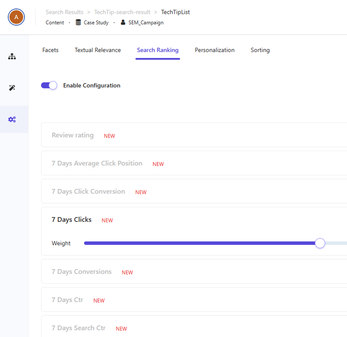Open the sitemap hierarchy sidebar icon

point(12,57)
